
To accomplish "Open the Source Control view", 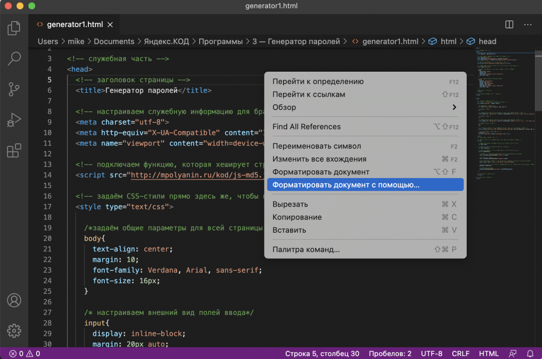I will 14,89.
